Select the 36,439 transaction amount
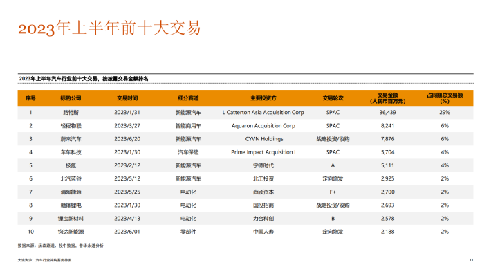The width and height of the screenshot is (491, 276). click(x=388, y=113)
